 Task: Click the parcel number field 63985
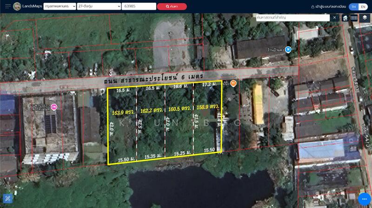click(x=139, y=6)
